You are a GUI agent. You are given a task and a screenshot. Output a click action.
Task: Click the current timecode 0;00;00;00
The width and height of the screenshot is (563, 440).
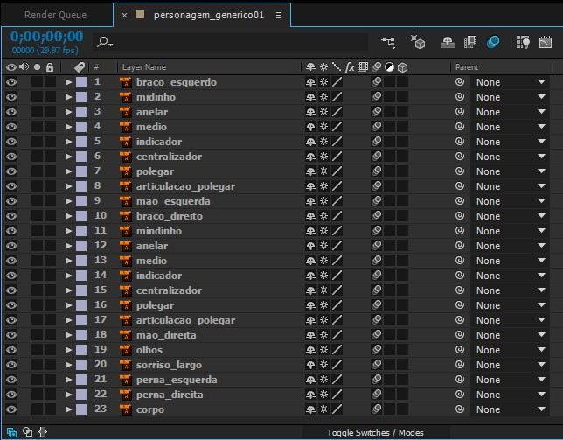coord(46,36)
